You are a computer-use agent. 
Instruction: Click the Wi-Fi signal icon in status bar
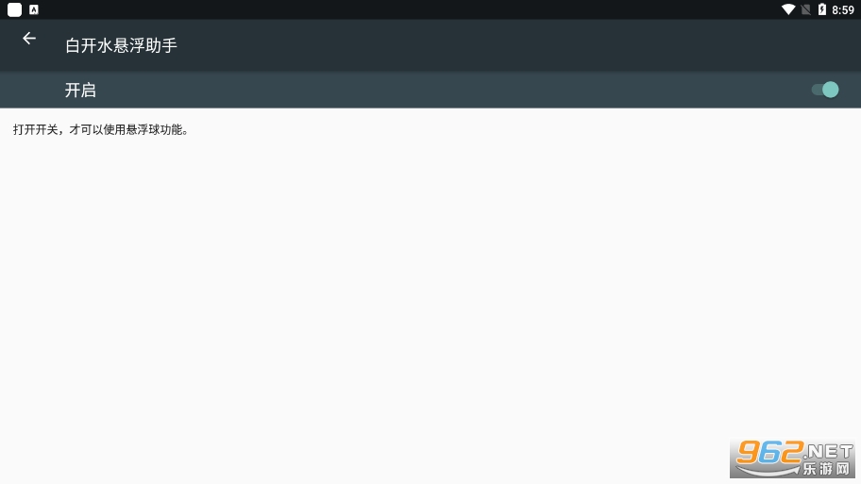pos(788,9)
